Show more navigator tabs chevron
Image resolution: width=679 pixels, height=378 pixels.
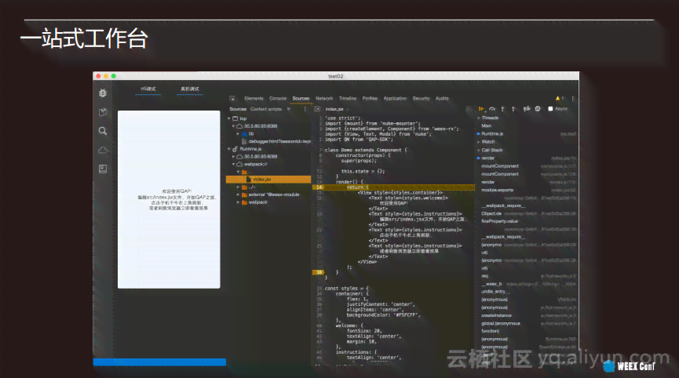click(x=289, y=109)
